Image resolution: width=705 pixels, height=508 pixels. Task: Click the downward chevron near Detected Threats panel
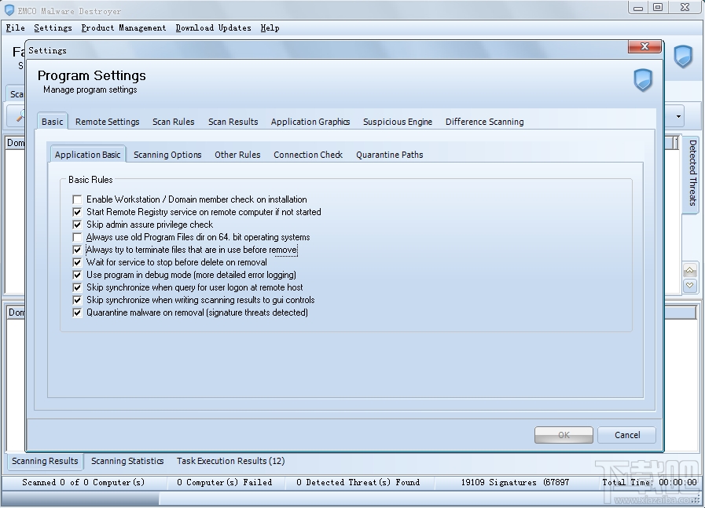pyautogui.click(x=689, y=284)
